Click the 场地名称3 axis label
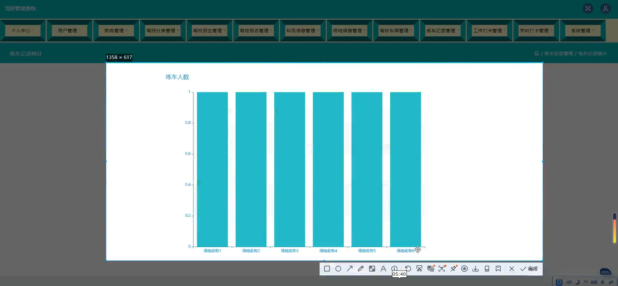Viewport: 618px width, 286px height. (x=290, y=251)
